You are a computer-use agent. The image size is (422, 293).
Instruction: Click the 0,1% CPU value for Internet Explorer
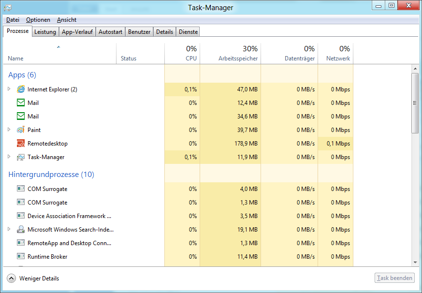(x=190, y=89)
